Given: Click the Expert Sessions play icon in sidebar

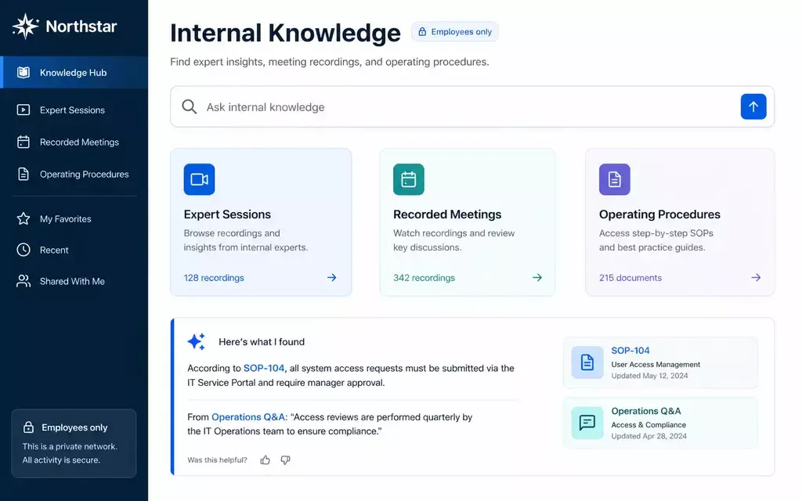Looking at the screenshot, I should coord(23,110).
